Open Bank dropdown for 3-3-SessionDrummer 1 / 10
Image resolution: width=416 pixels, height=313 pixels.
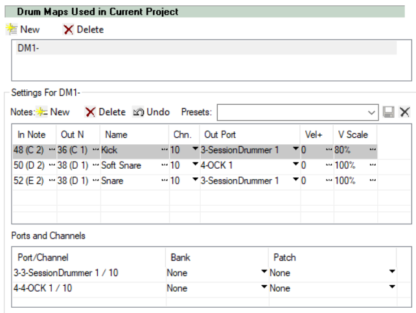(x=264, y=272)
